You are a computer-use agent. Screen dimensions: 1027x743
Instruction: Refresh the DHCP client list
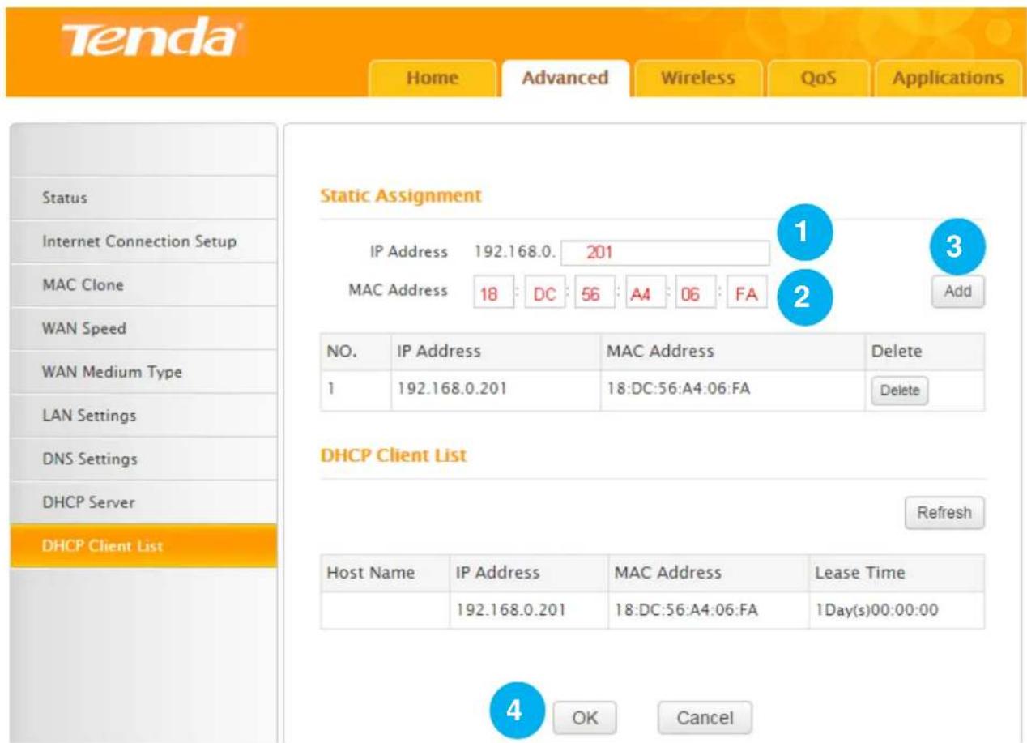944,513
